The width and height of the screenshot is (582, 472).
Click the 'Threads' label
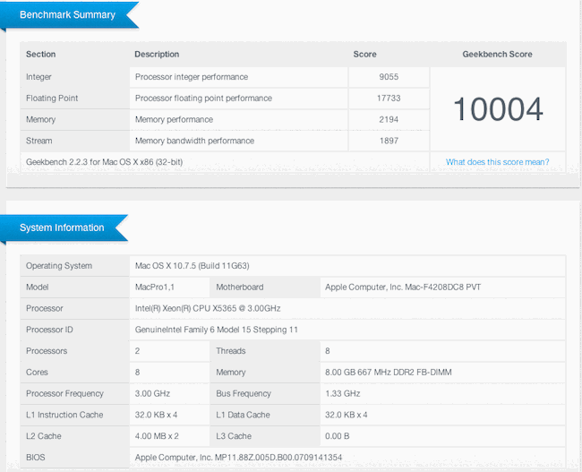pyautogui.click(x=231, y=351)
